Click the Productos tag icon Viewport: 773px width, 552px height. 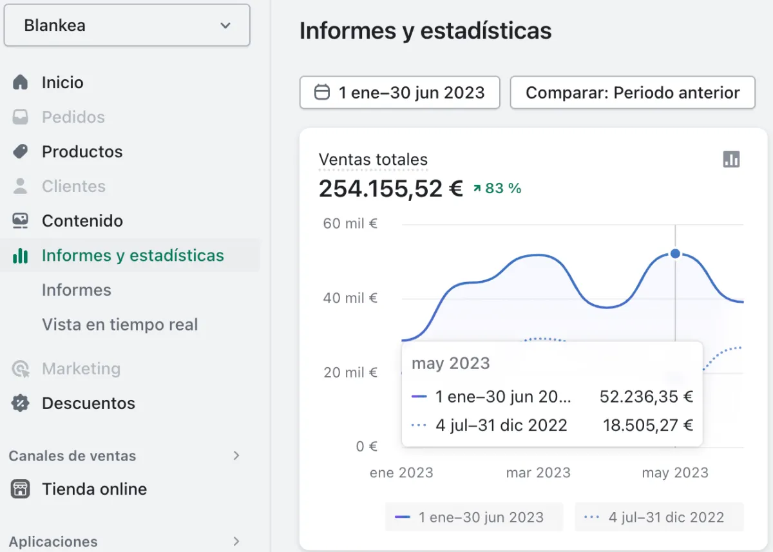tap(21, 151)
